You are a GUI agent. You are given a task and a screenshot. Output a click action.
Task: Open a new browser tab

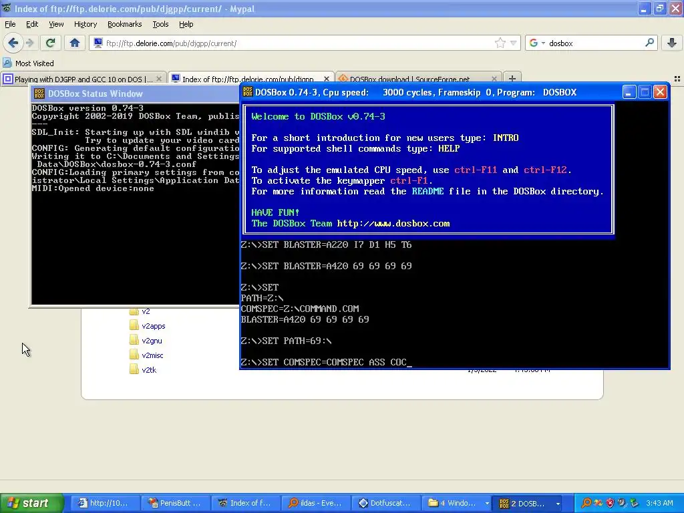tap(512, 79)
